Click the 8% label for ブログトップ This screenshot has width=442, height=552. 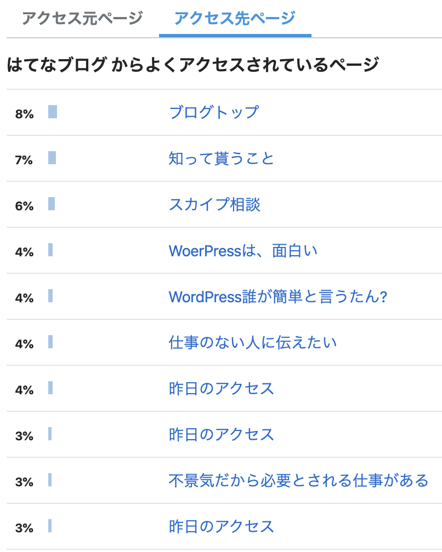click(24, 114)
